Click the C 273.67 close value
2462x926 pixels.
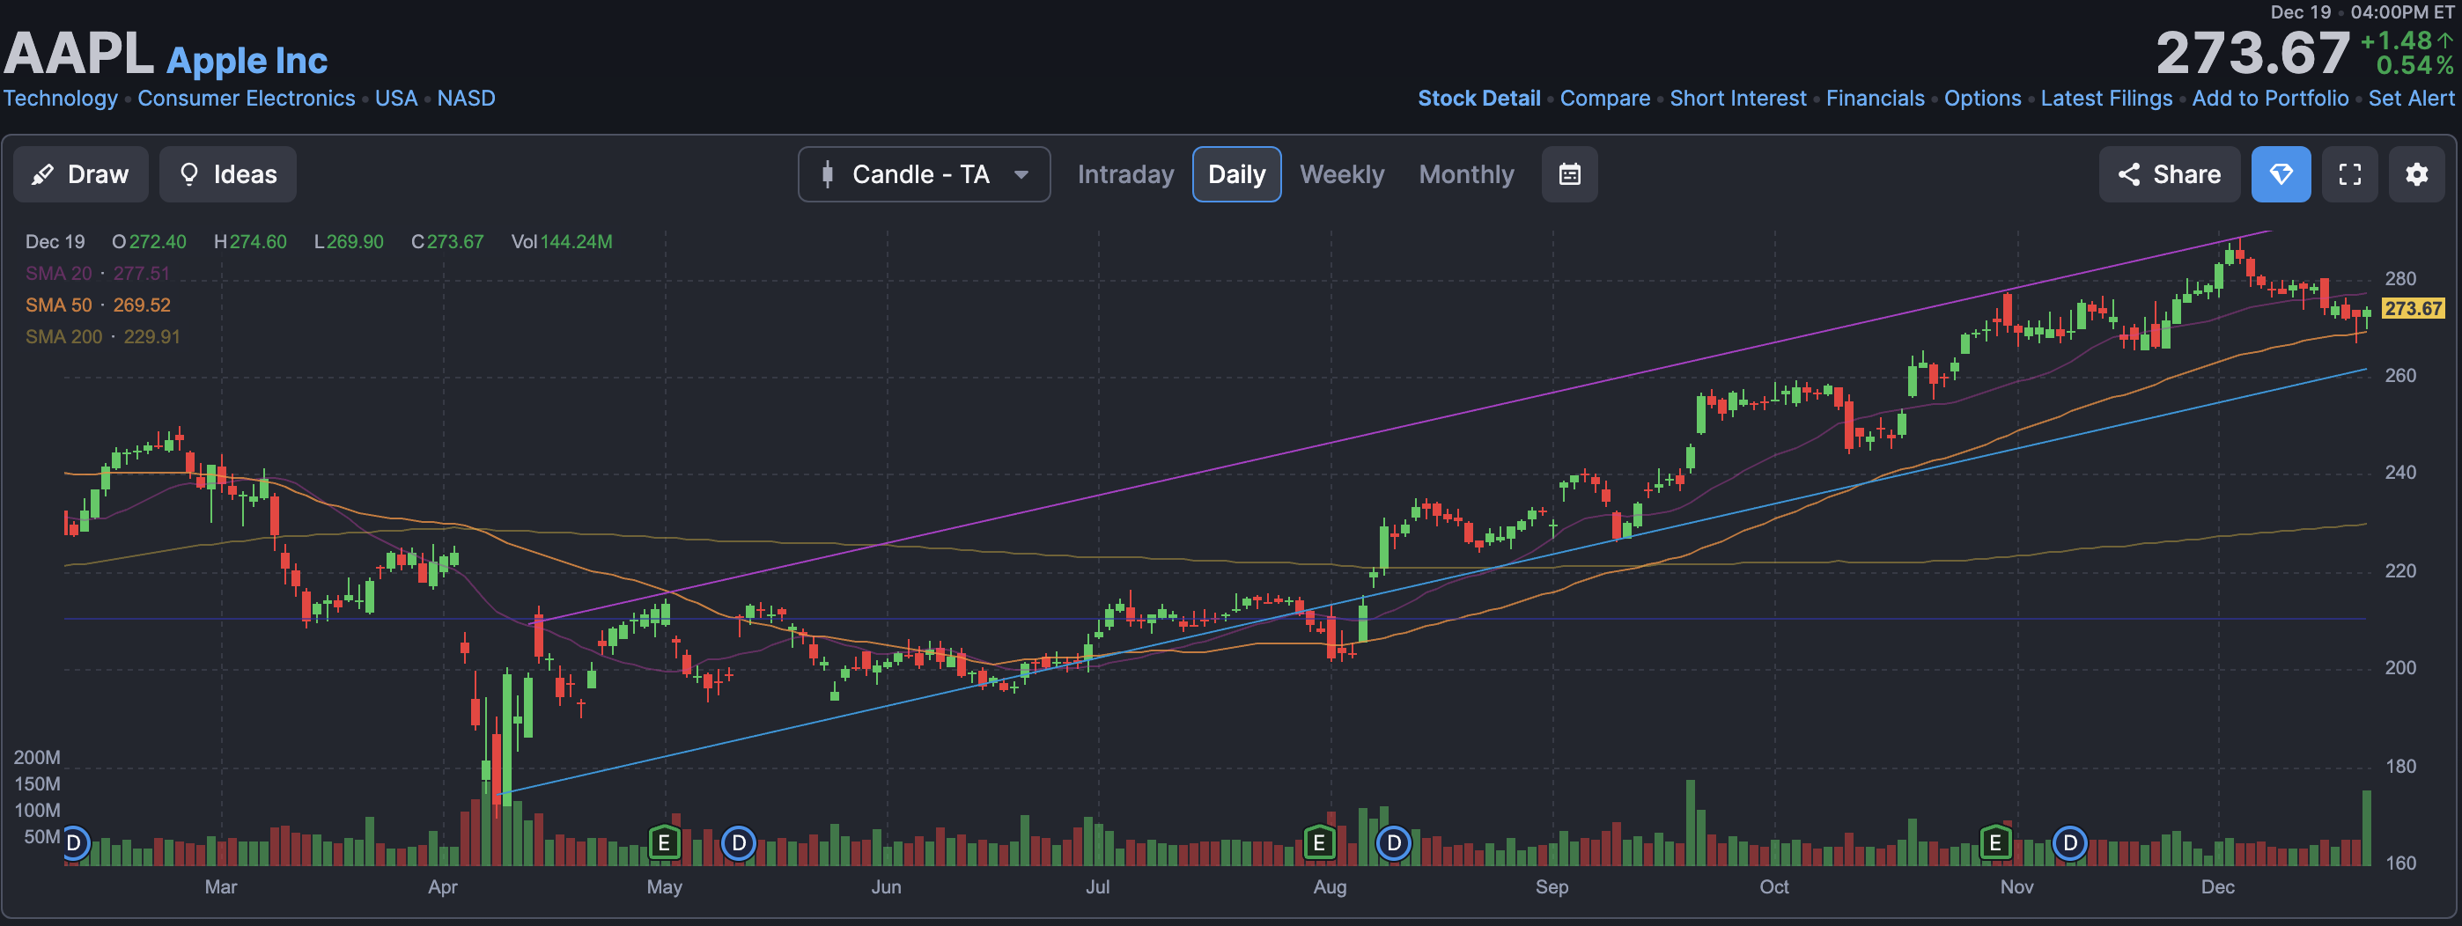click(x=447, y=242)
